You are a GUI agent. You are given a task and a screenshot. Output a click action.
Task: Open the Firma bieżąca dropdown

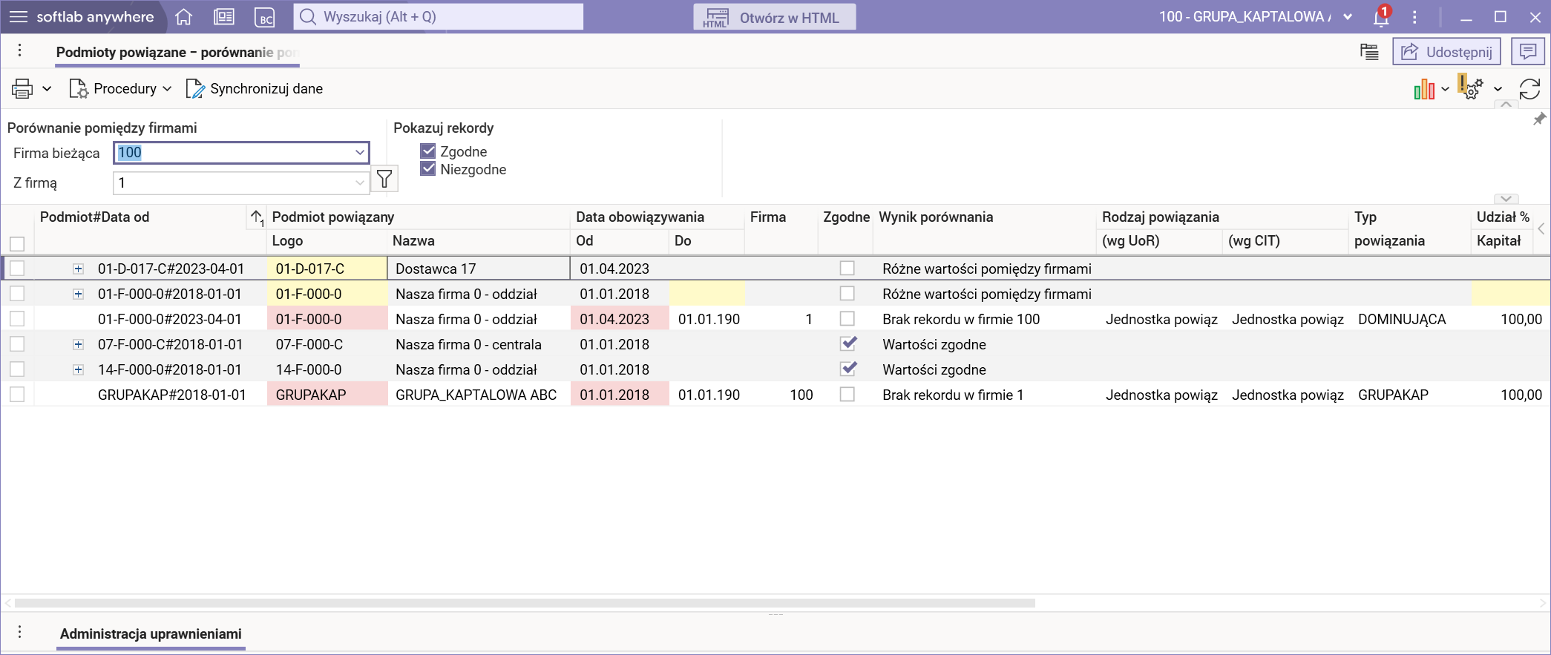[359, 153]
